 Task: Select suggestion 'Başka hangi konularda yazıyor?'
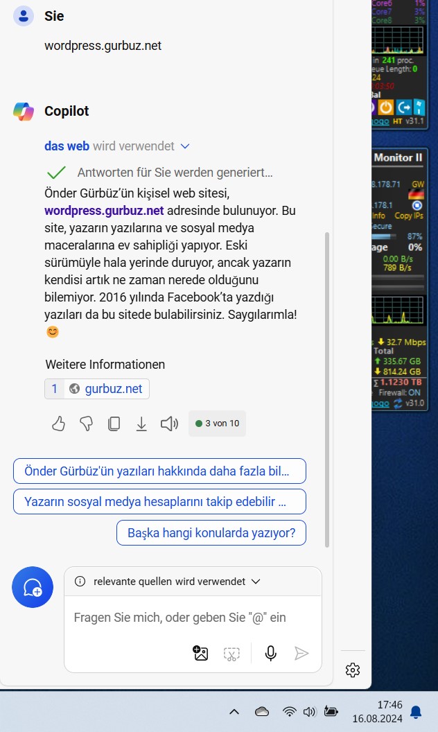click(x=211, y=532)
